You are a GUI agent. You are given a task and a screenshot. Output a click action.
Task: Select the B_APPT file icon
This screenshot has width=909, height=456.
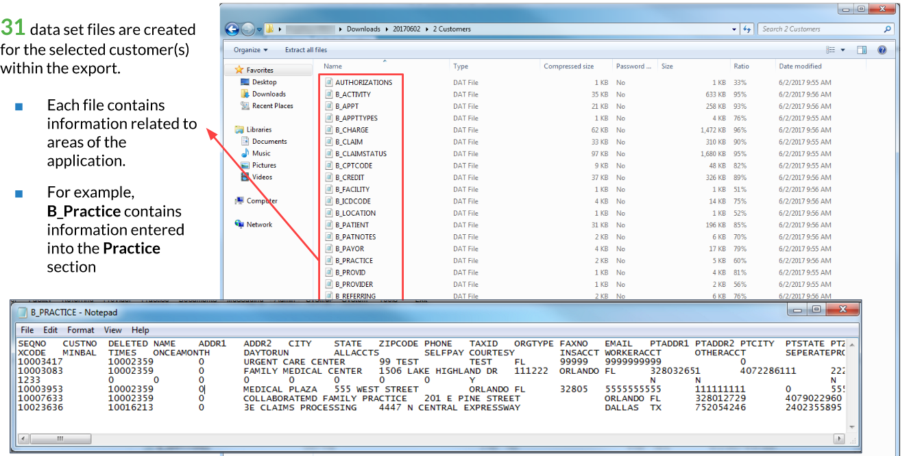(329, 106)
